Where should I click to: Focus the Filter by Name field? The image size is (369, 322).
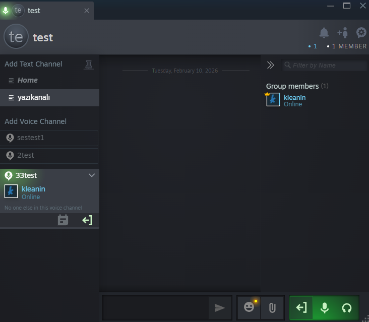[324, 65]
